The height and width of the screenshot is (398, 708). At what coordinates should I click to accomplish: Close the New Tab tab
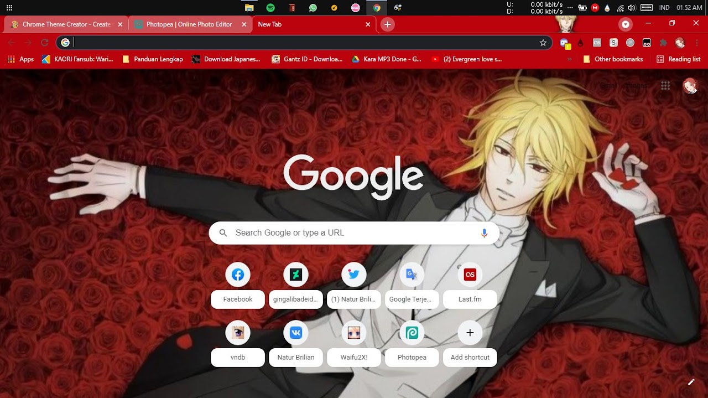click(368, 24)
